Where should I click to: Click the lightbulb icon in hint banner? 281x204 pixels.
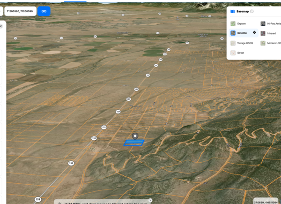pos(59,203)
